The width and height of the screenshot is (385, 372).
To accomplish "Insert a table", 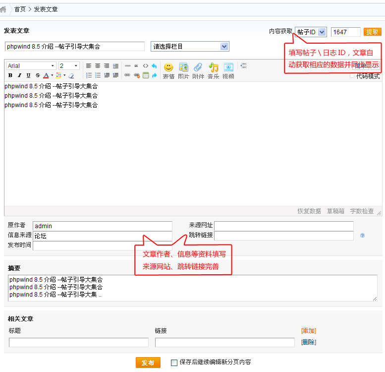I will [x=146, y=75].
